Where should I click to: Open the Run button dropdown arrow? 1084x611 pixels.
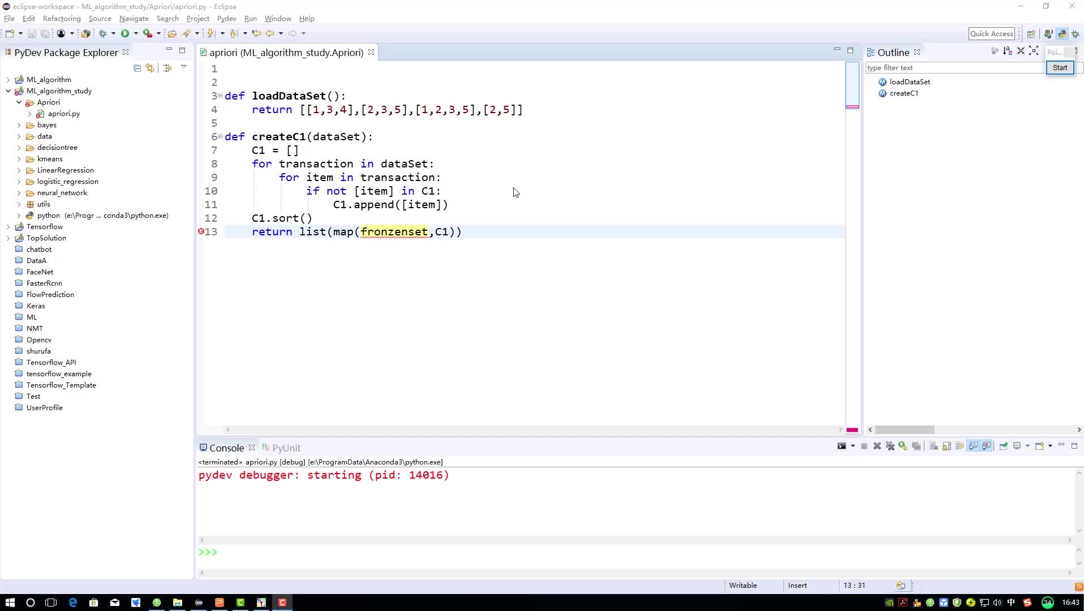pyautogui.click(x=136, y=33)
